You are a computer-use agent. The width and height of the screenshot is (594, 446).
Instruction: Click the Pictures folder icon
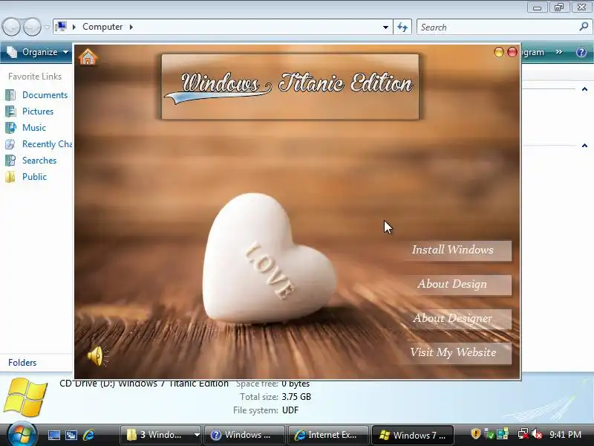pos(10,111)
